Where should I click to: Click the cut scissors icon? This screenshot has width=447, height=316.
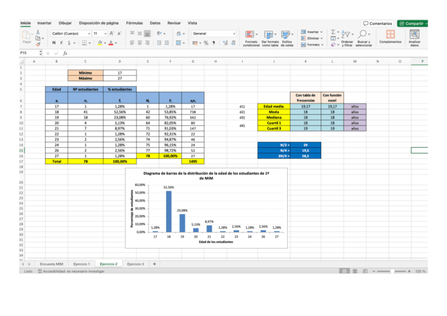pyautogui.click(x=38, y=32)
